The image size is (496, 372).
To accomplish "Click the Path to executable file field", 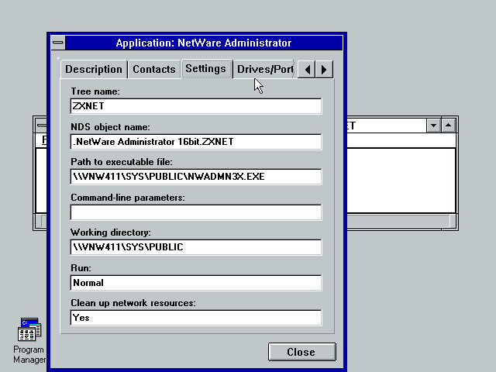I will click(196, 177).
